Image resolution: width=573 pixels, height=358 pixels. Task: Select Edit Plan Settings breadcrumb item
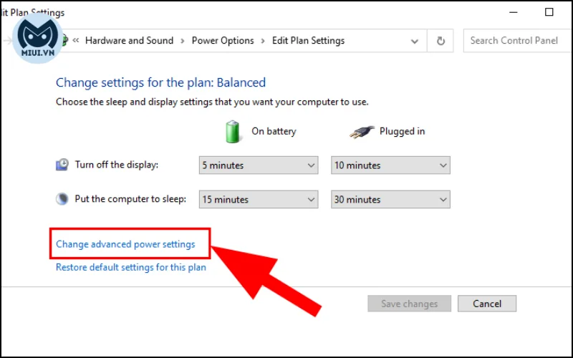click(309, 41)
